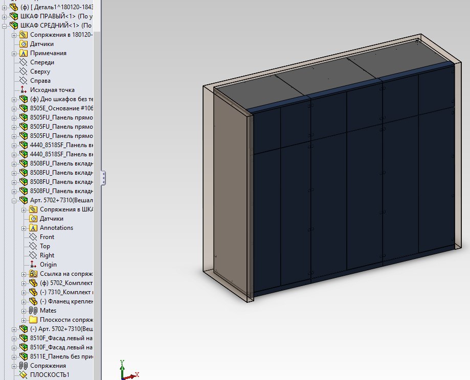
Task: Click the ПЛОСКОСТЬ1 plane icon
Action: tap(24, 375)
